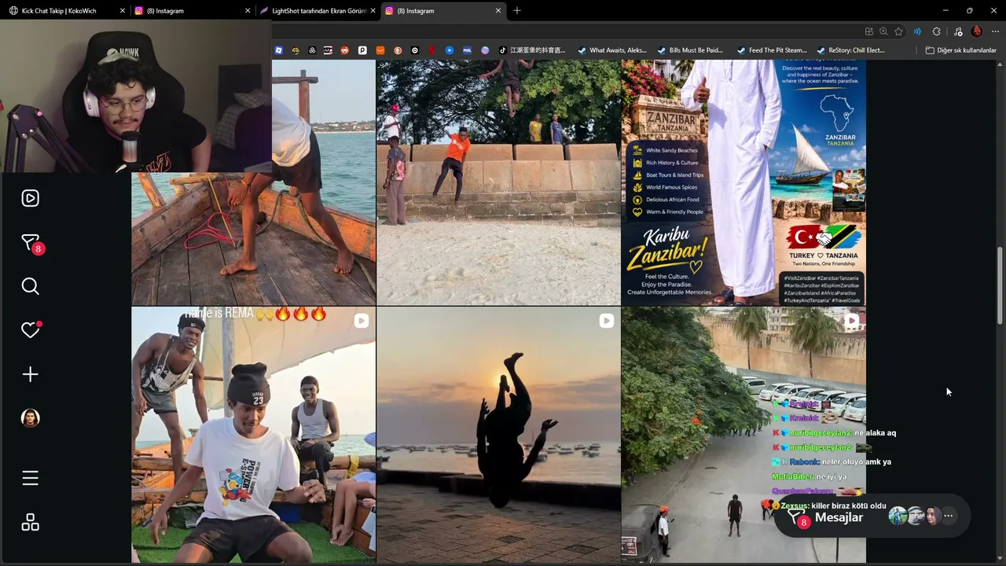Click the reel icon on the sunset post
Viewport: 1006px width, 566px height.
pyautogui.click(x=606, y=321)
